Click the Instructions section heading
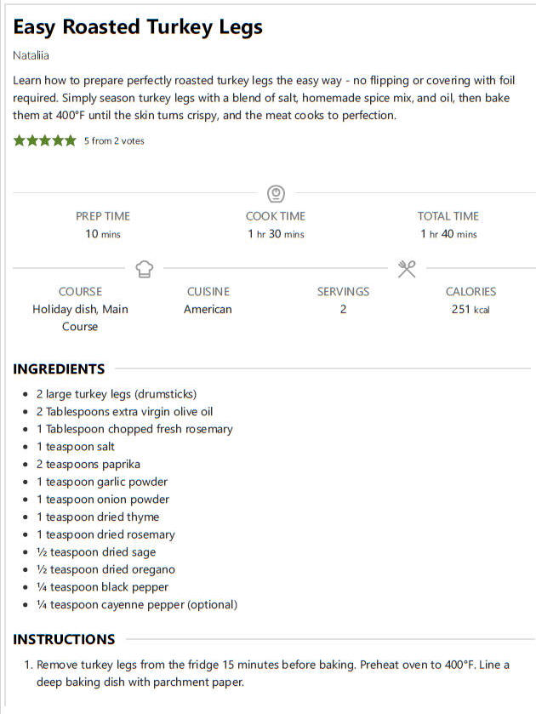This screenshot has height=714, width=536. [x=64, y=639]
